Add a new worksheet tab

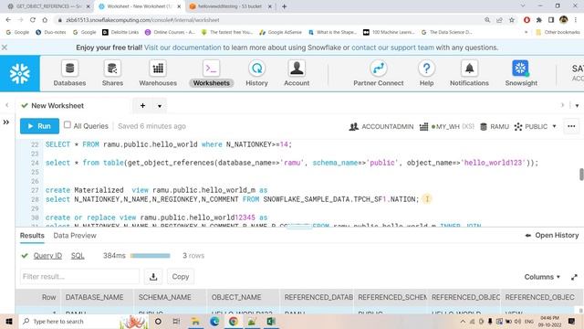click(142, 106)
